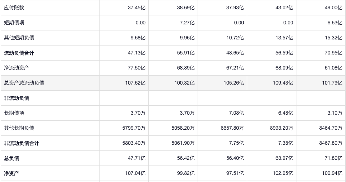346x182 pixels.
Task: Highlight the 总资产减流动负债 row label
Action: tap(24, 83)
